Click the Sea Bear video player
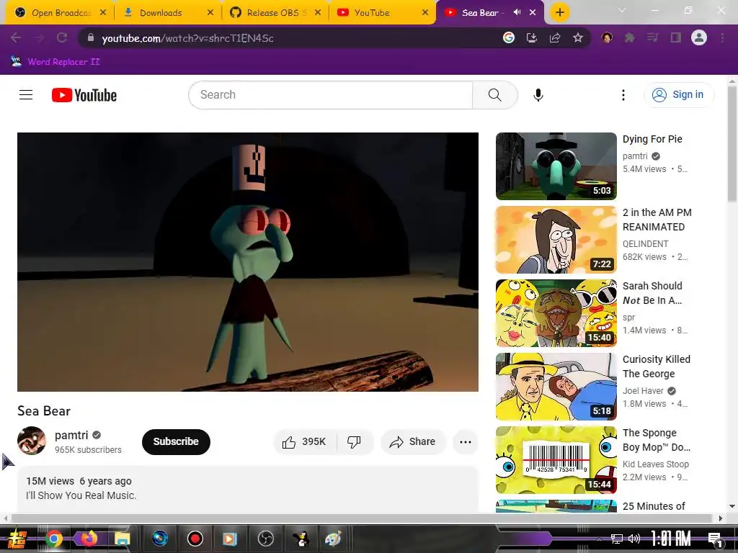738x553 pixels. (x=248, y=262)
